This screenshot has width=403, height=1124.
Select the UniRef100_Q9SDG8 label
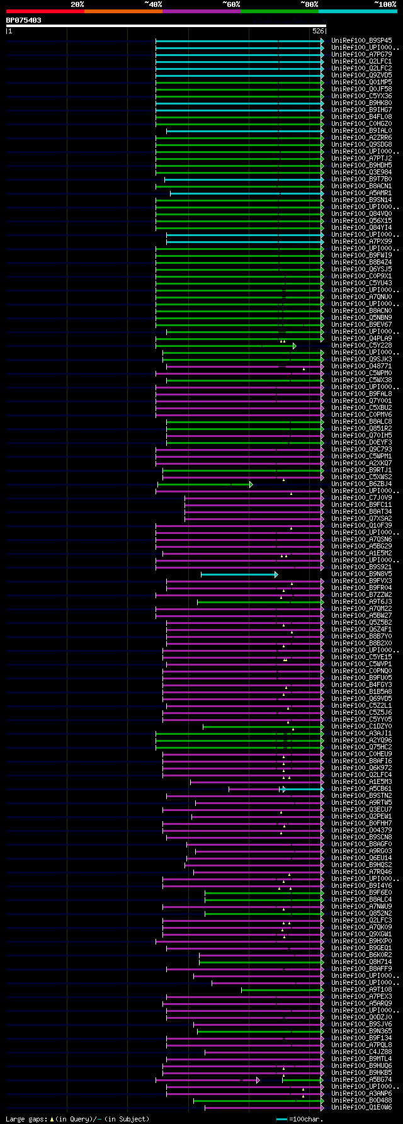[x=361, y=144]
